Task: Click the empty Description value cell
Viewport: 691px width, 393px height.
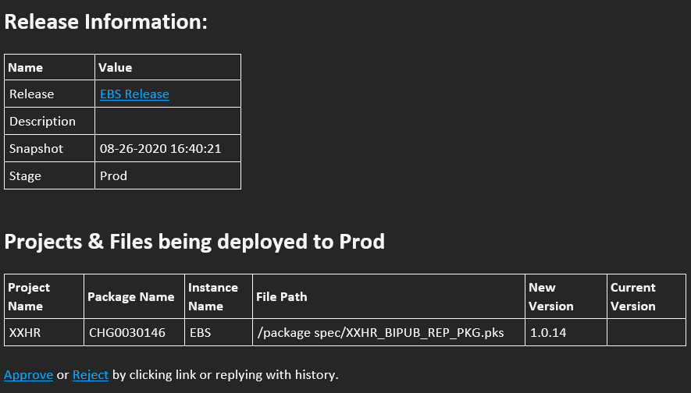Action: click(x=168, y=121)
